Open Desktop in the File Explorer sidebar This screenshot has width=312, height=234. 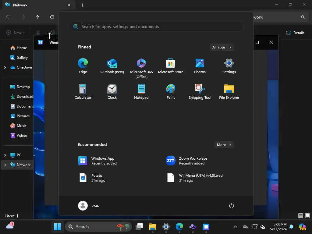20,87
